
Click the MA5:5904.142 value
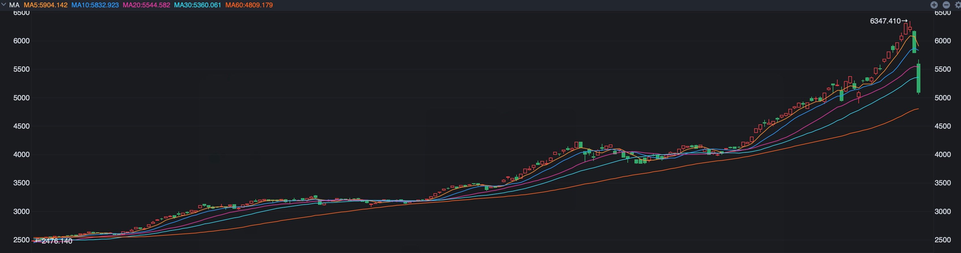[x=46, y=5]
